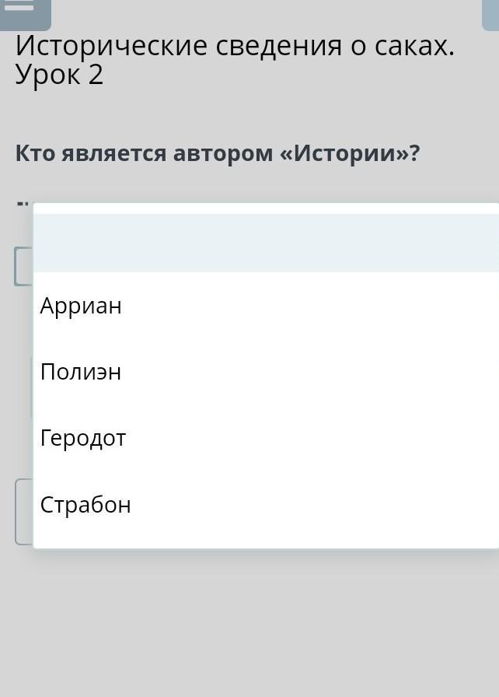Click the lesson title Исторические сведения о саках

[x=235, y=46]
